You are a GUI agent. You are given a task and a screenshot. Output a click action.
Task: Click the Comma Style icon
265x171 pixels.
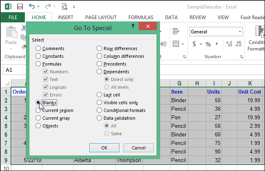tap(217, 44)
